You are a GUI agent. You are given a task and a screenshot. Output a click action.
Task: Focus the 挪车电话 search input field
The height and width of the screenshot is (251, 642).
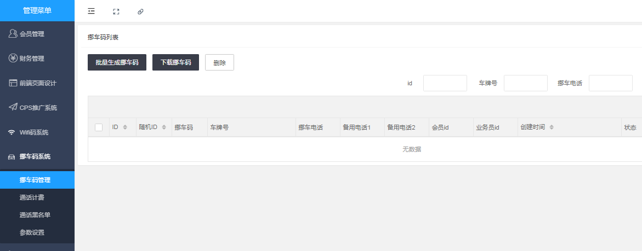[610, 83]
